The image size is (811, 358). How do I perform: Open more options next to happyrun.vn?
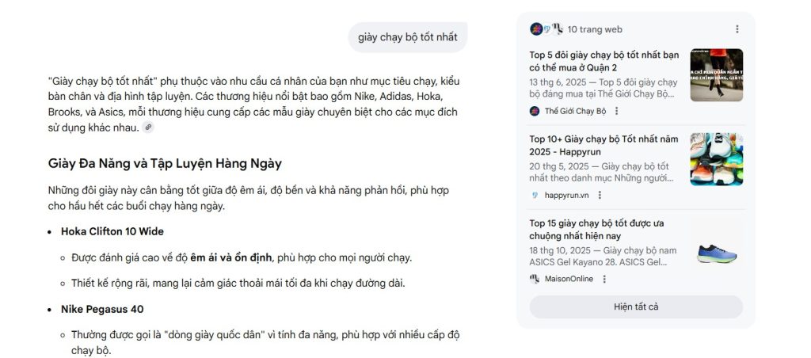pyautogui.click(x=600, y=195)
